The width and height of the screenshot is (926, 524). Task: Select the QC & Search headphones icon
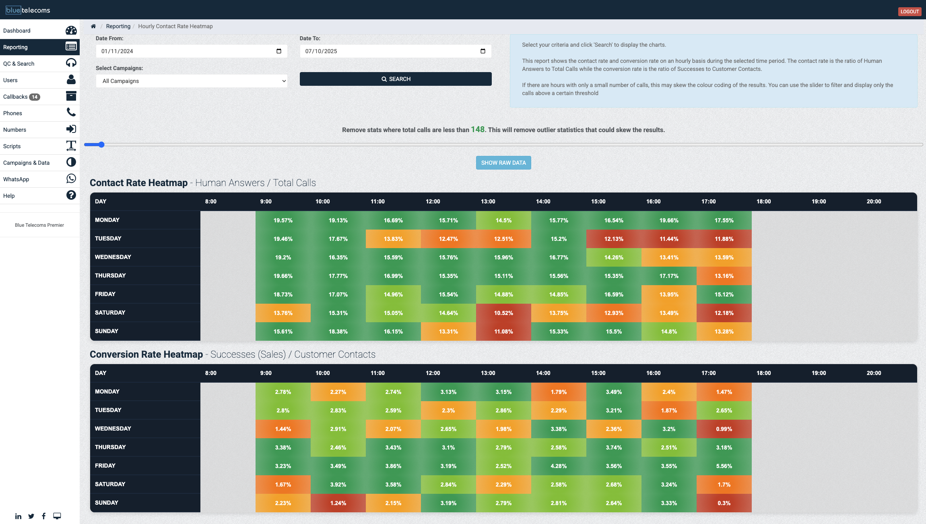(x=71, y=63)
